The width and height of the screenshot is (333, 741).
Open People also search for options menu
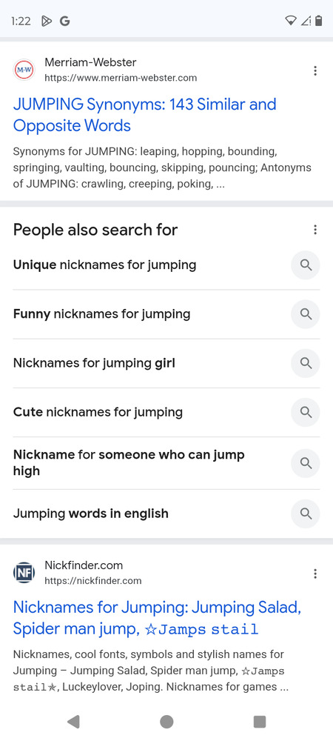[315, 230]
